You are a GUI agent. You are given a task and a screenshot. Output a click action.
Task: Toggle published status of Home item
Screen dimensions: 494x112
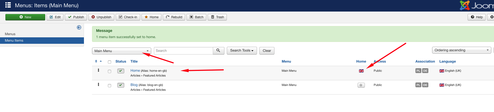tap(121, 71)
